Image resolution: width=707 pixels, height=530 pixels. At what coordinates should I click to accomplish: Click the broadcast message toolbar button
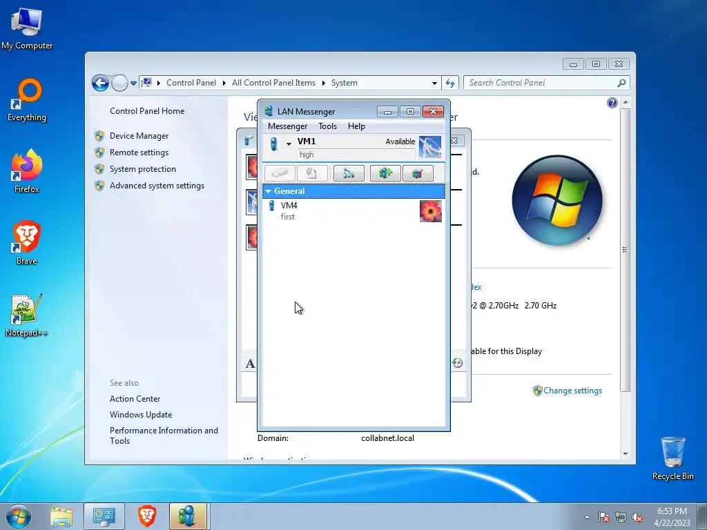(x=349, y=173)
